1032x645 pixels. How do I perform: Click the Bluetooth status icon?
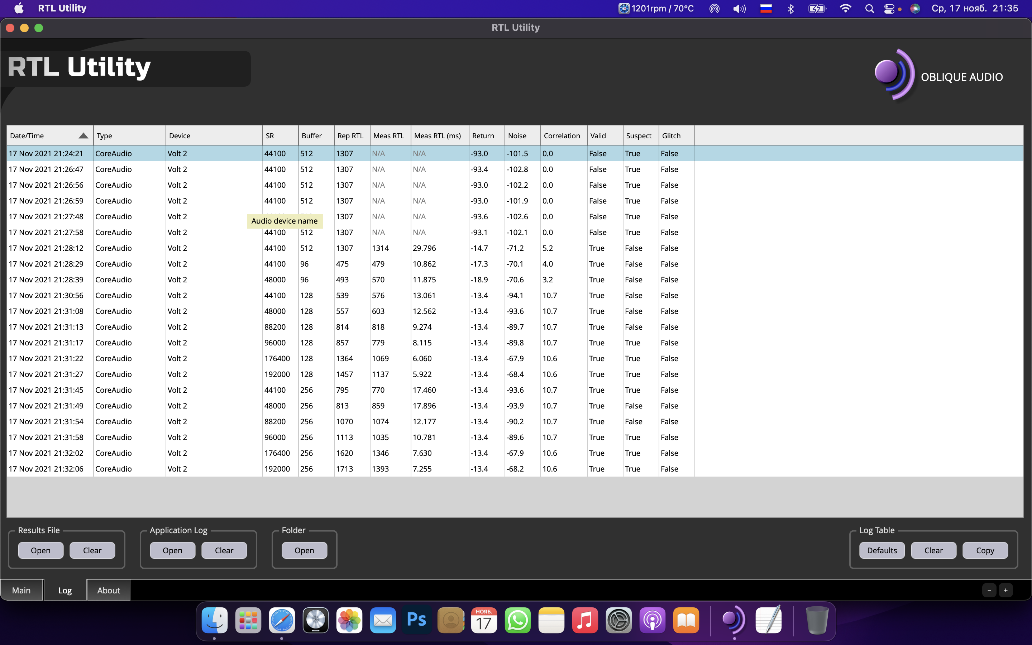790,9
